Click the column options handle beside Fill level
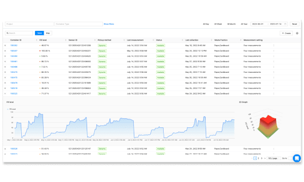Image resolution: width=304 pixels, height=182 pixels. pos(66,40)
